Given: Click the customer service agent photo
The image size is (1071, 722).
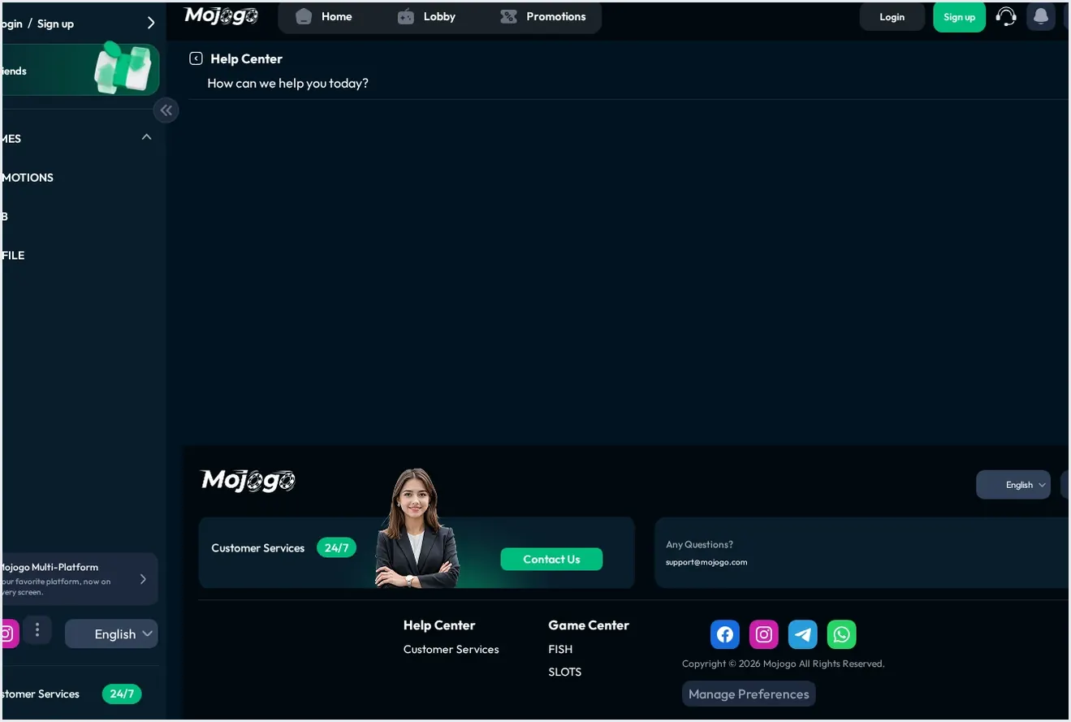Looking at the screenshot, I should [417, 528].
